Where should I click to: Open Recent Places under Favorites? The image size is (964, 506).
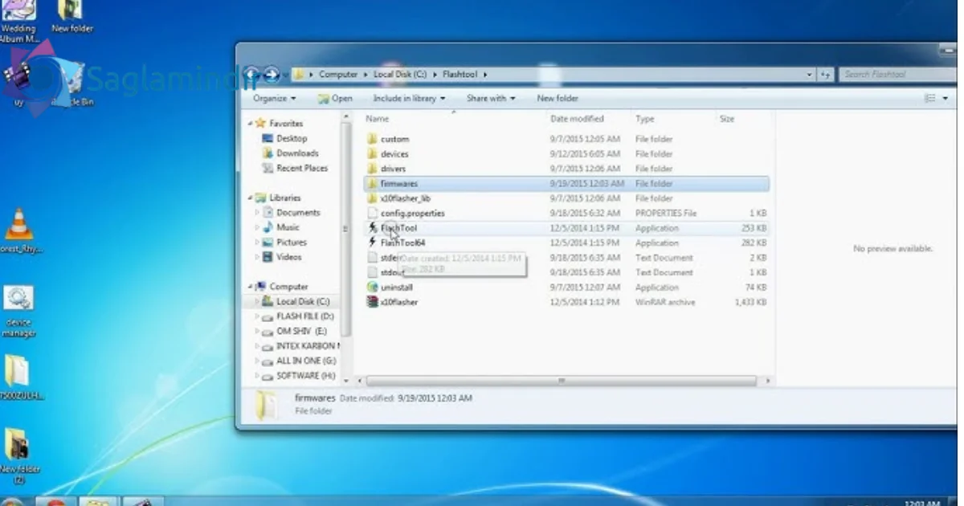pos(302,168)
